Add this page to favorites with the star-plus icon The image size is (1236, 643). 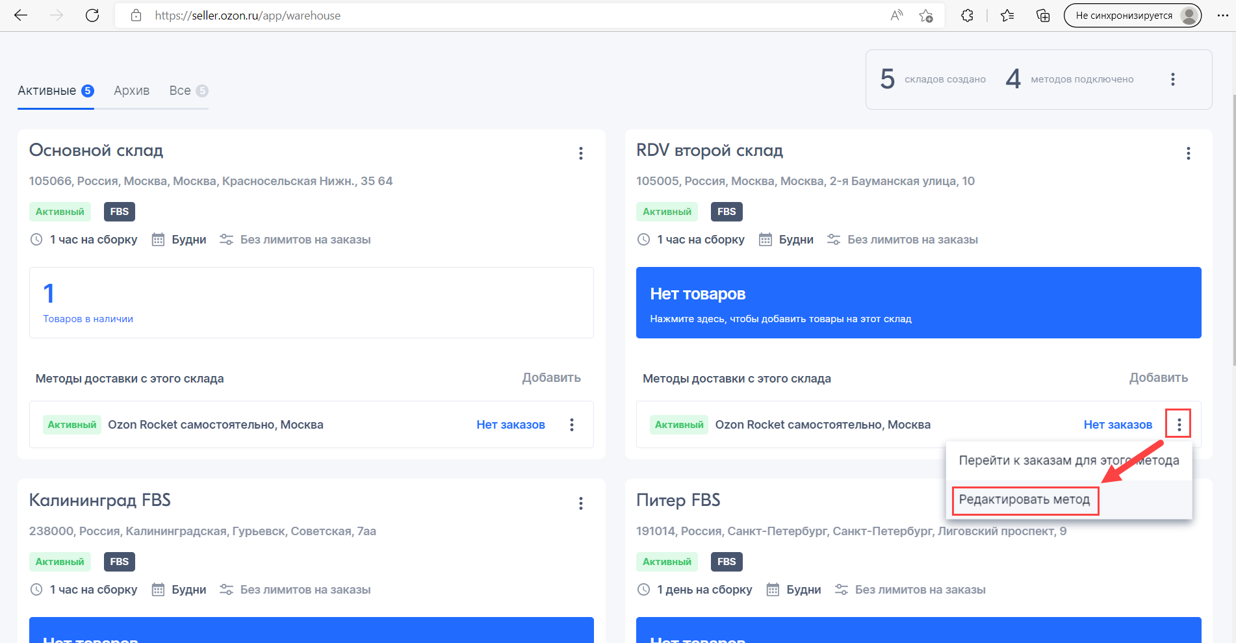pos(926,16)
